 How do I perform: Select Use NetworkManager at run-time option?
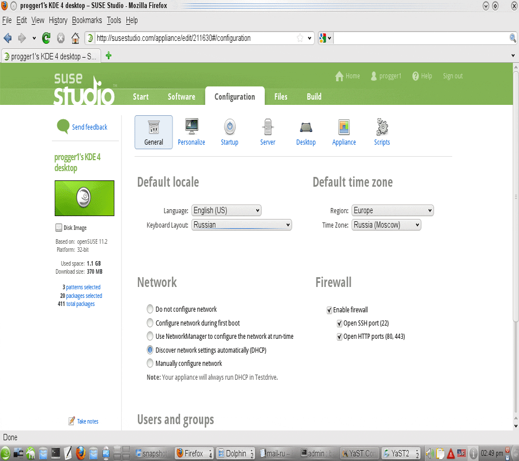point(150,336)
